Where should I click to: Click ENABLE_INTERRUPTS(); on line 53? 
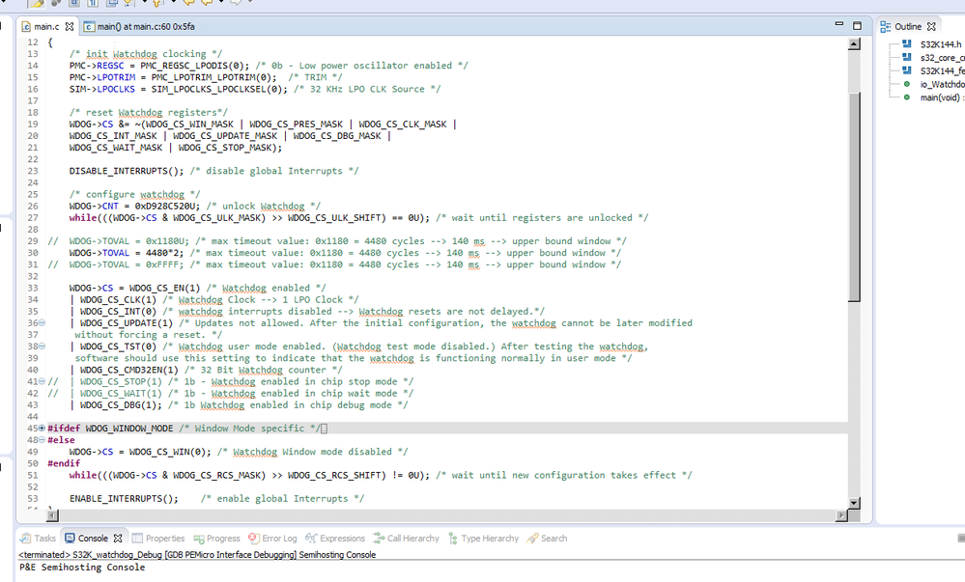coord(124,499)
